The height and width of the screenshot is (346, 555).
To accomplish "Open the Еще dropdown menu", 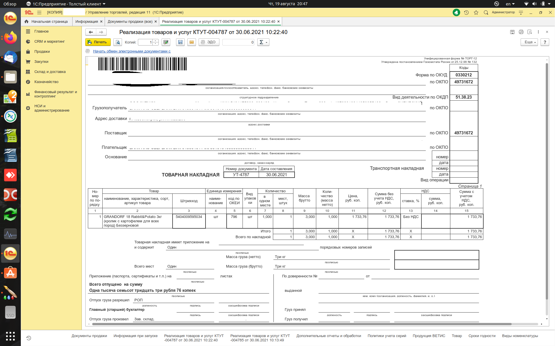I will 529,42.
